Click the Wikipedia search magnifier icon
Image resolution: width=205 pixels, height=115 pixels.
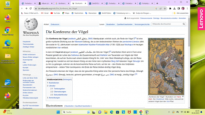[184, 24]
